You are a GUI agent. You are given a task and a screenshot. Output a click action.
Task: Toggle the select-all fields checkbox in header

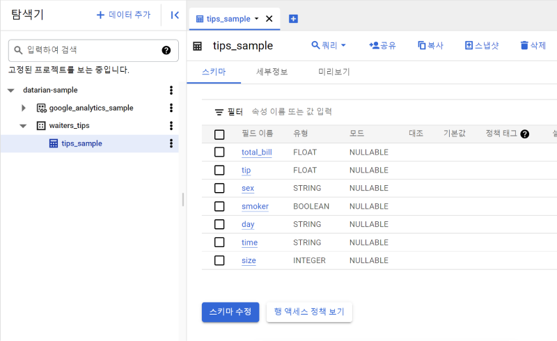pyautogui.click(x=219, y=134)
